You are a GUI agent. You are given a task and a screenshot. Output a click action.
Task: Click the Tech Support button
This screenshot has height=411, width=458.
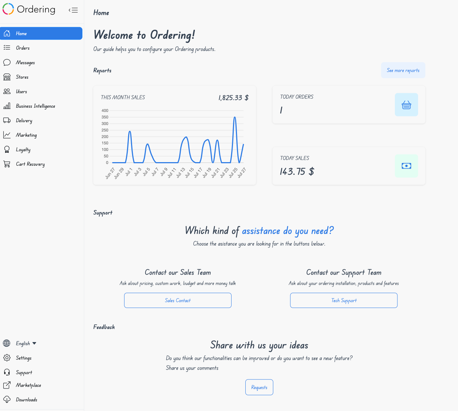click(344, 300)
